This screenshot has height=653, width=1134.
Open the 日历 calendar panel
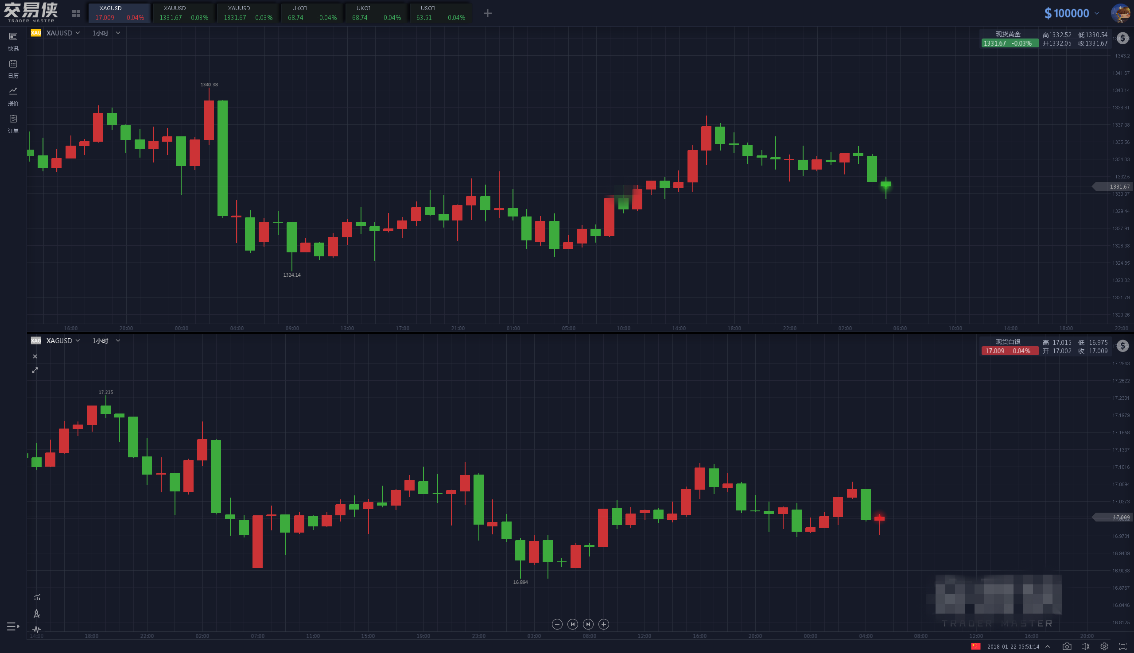[13, 68]
